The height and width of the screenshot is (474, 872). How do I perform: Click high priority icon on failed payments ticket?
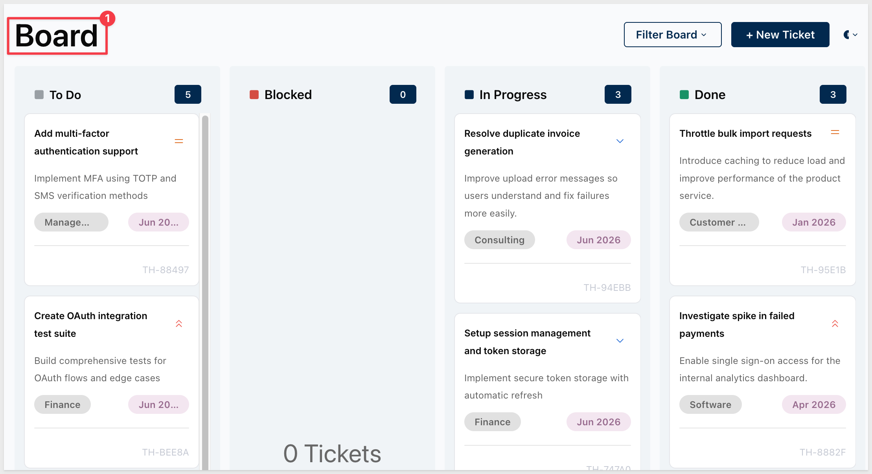[x=835, y=323]
